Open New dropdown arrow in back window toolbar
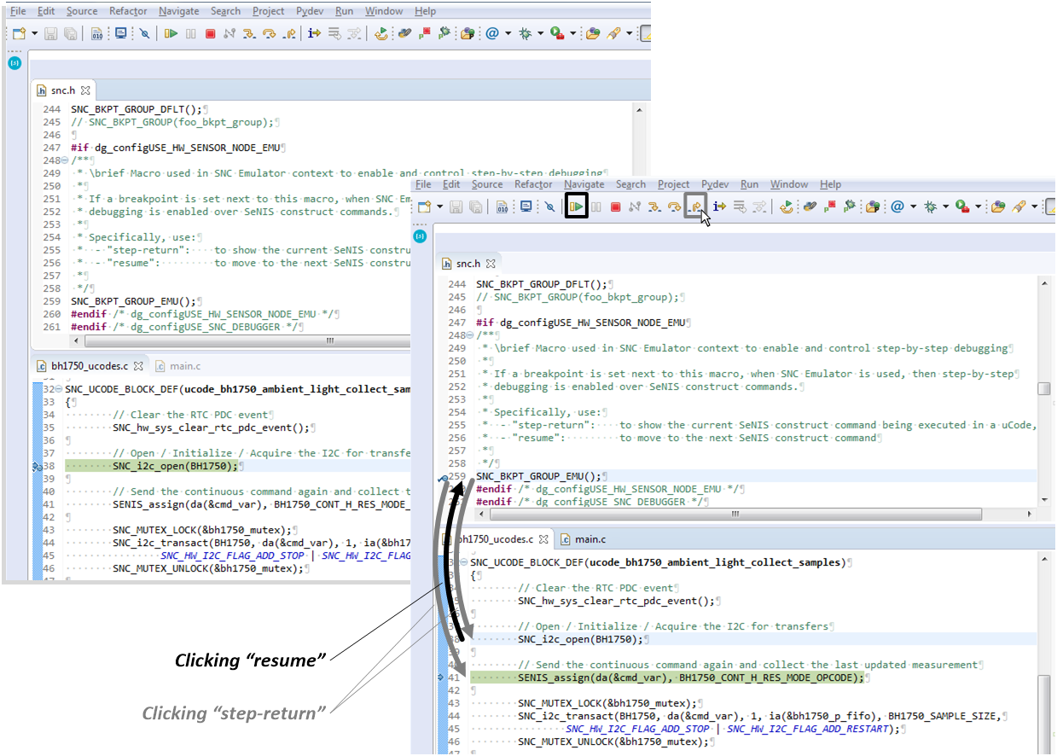Screen dimensions: 1057x756 [x=35, y=33]
